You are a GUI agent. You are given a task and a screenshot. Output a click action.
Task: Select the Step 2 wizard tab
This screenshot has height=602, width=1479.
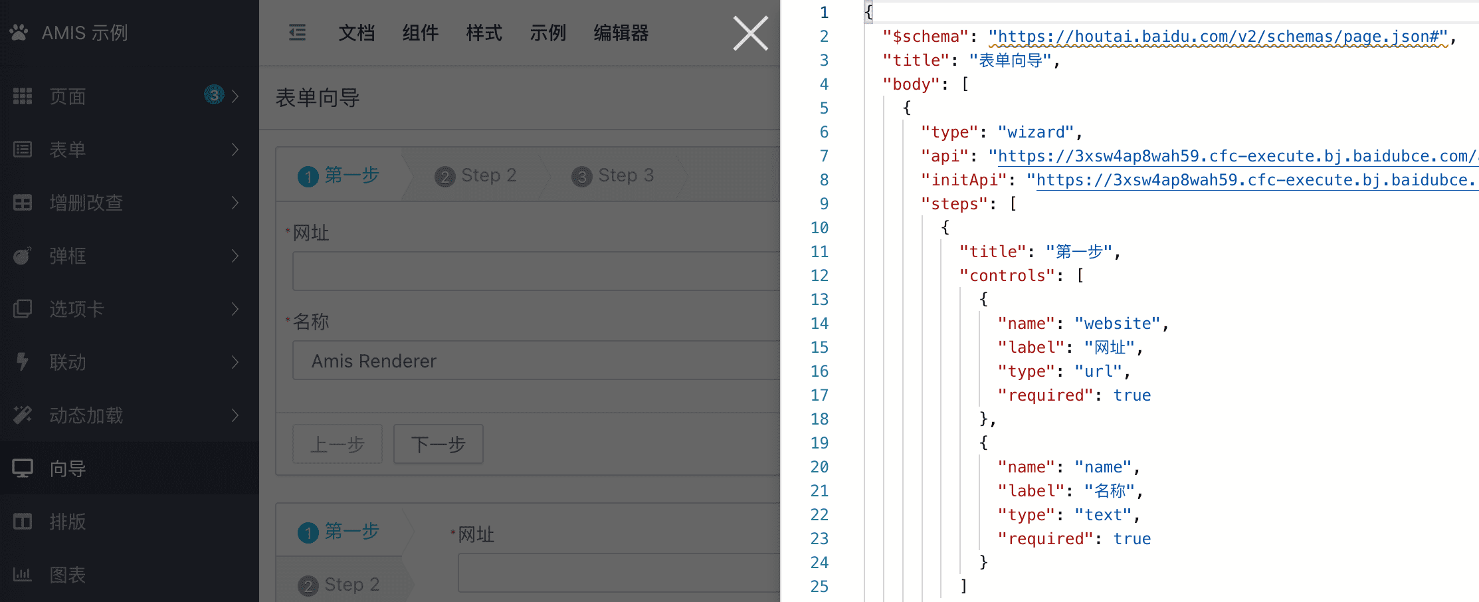click(476, 175)
